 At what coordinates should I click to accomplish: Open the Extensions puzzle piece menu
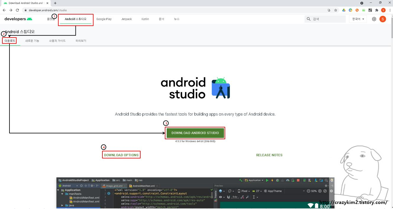[377, 10]
